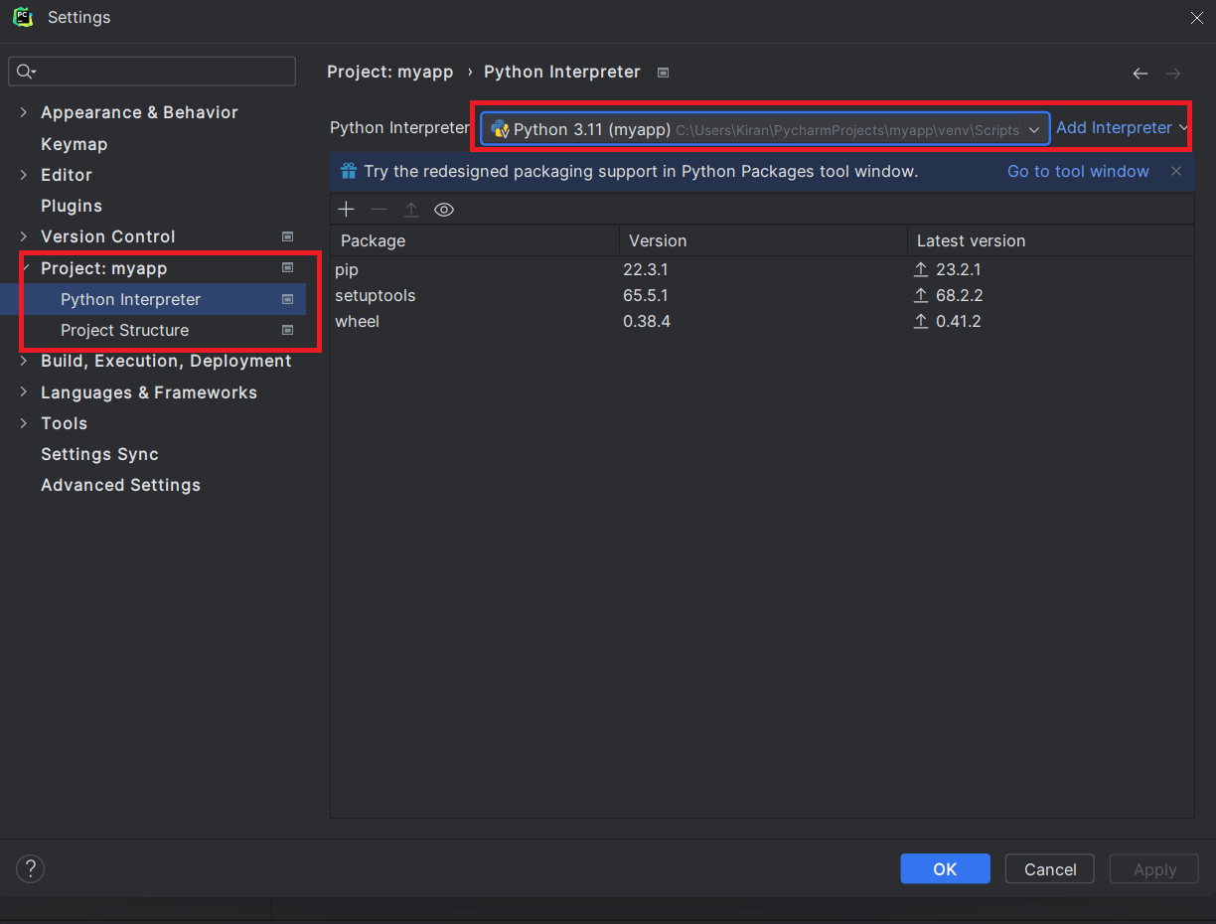Open help via the question mark icon

[x=30, y=868]
